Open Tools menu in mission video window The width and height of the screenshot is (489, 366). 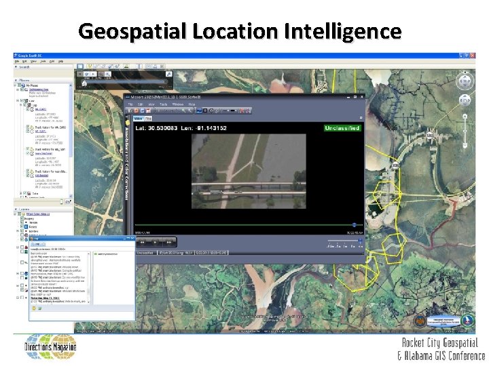(164, 104)
